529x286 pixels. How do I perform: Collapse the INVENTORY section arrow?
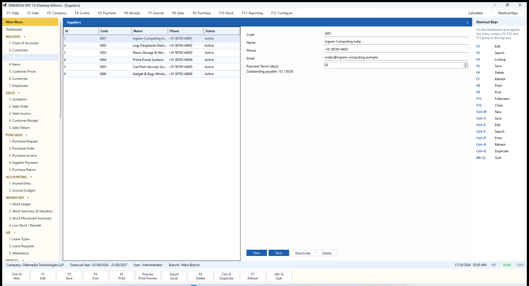coord(28,198)
